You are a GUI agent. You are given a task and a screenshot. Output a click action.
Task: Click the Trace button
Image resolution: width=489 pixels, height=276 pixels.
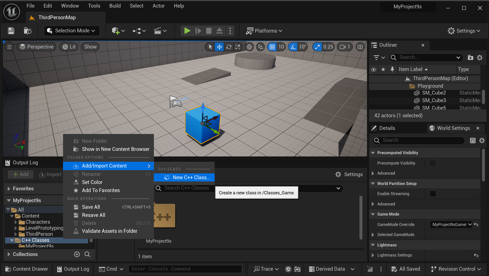pos(266,269)
